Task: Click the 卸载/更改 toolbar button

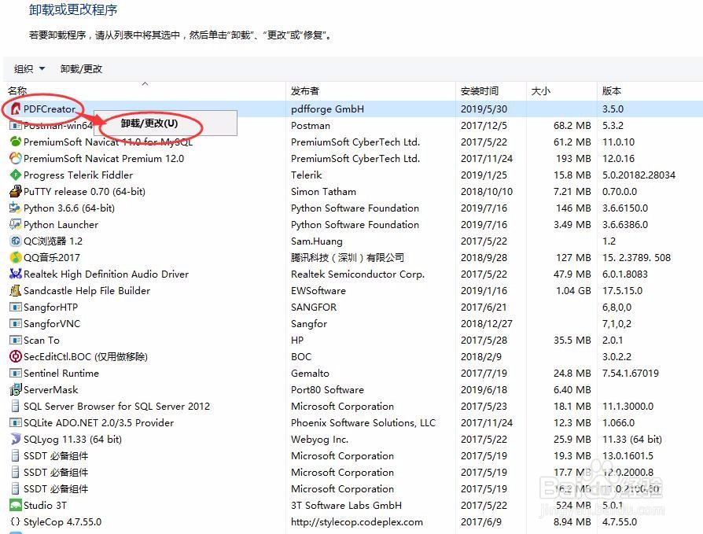Action: point(81,69)
